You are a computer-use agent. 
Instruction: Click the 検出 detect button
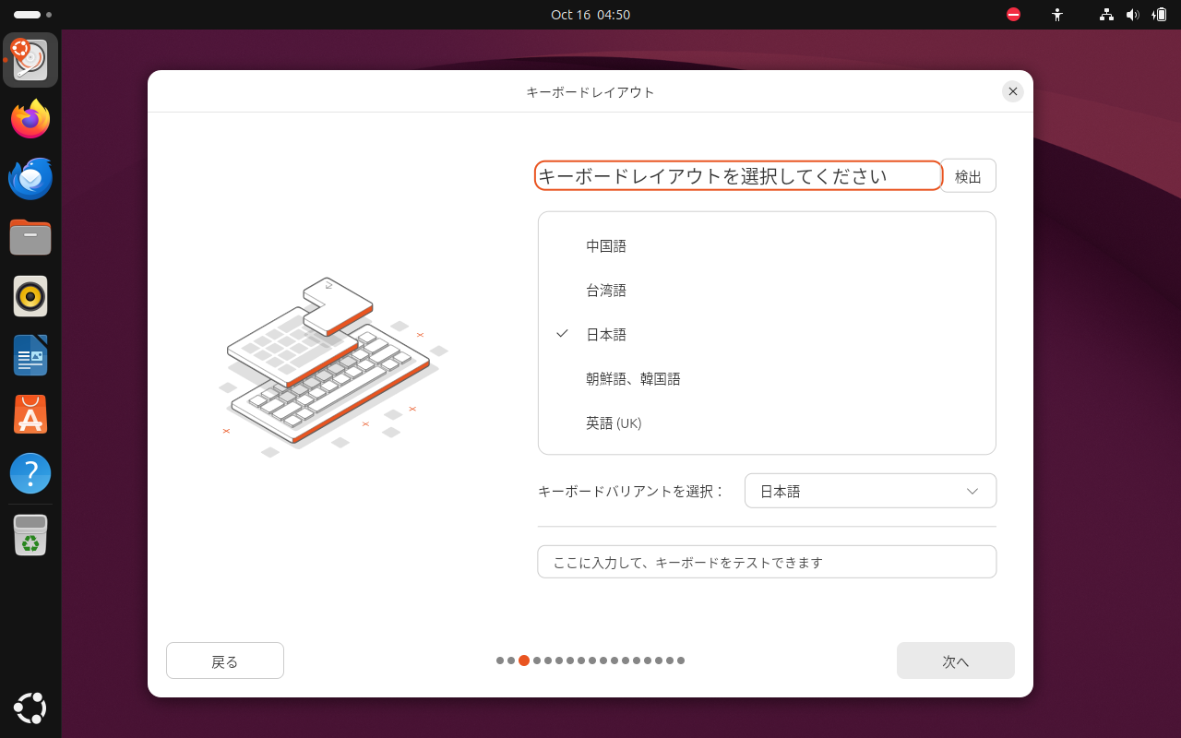968,176
